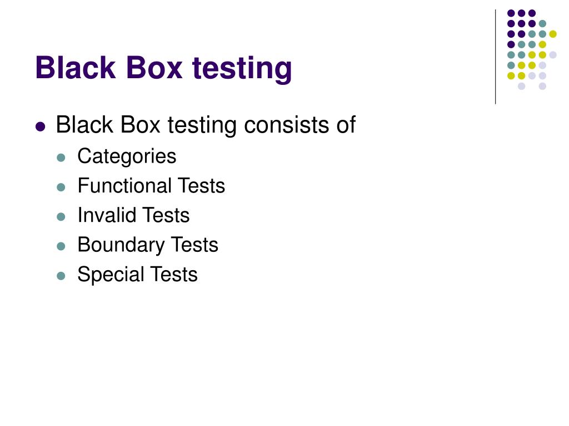Click the word Tests after Boundary

tap(194, 245)
